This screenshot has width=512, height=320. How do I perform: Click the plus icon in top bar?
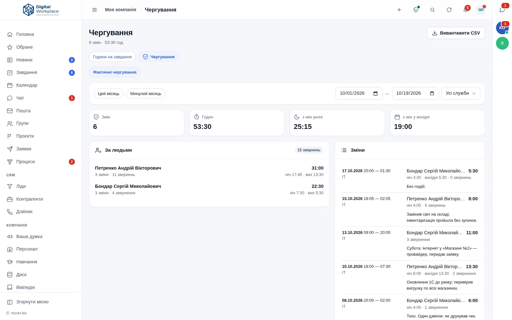399,10
